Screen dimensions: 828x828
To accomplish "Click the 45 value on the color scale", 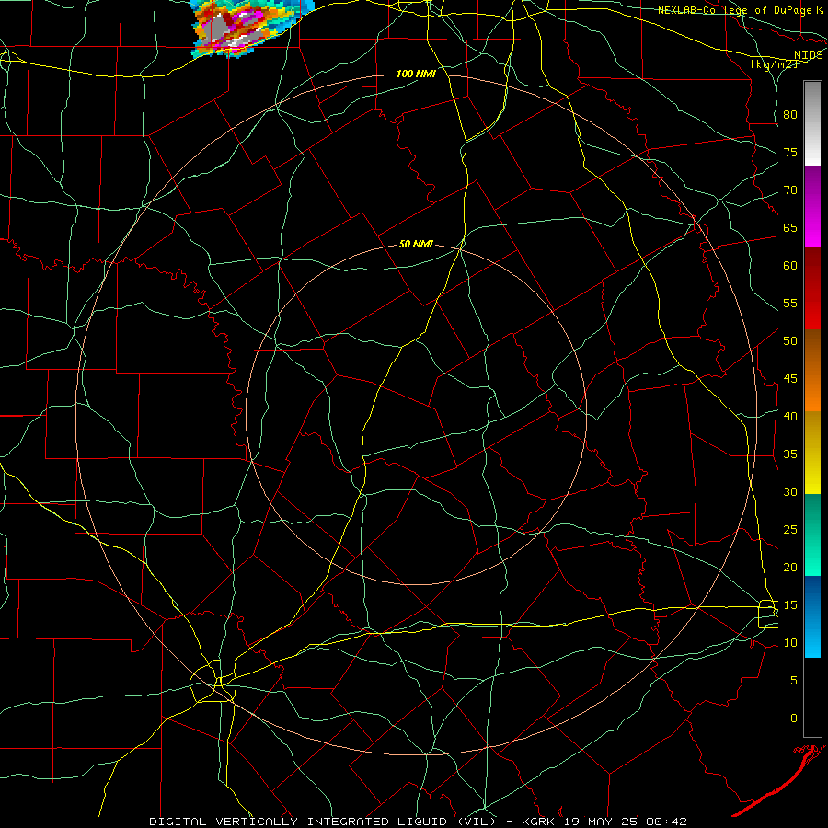I will [x=790, y=379].
